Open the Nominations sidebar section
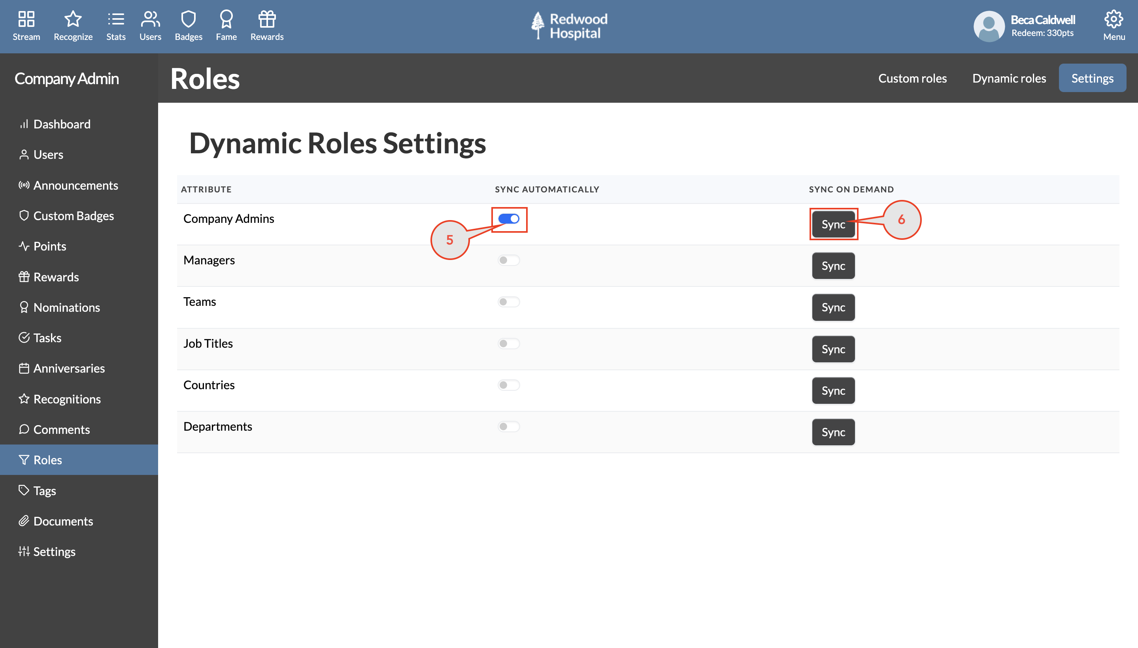1138x648 pixels. pos(67,307)
